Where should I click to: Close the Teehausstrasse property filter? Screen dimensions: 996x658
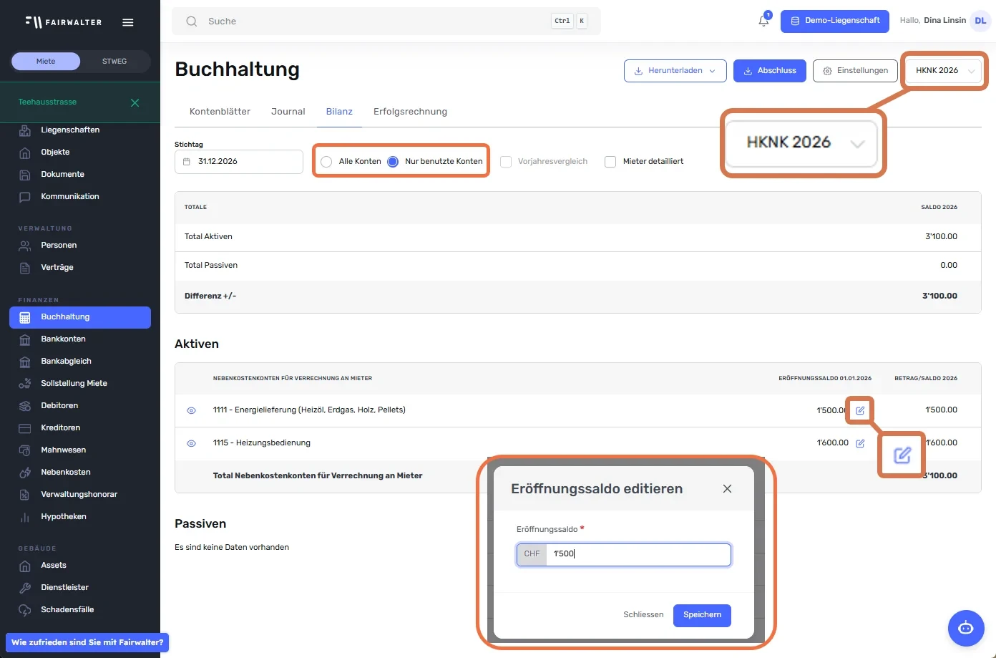click(135, 102)
